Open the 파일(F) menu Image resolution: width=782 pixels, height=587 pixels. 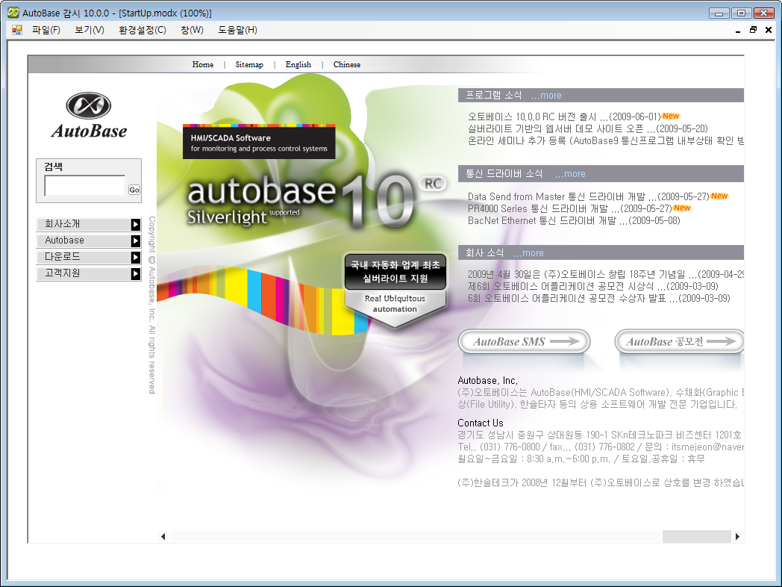pyautogui.click(x=46, y=30)
